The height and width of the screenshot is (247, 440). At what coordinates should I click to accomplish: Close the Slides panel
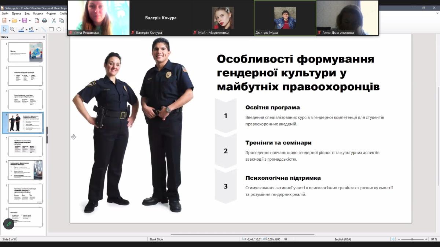click(x=44, y=37)
